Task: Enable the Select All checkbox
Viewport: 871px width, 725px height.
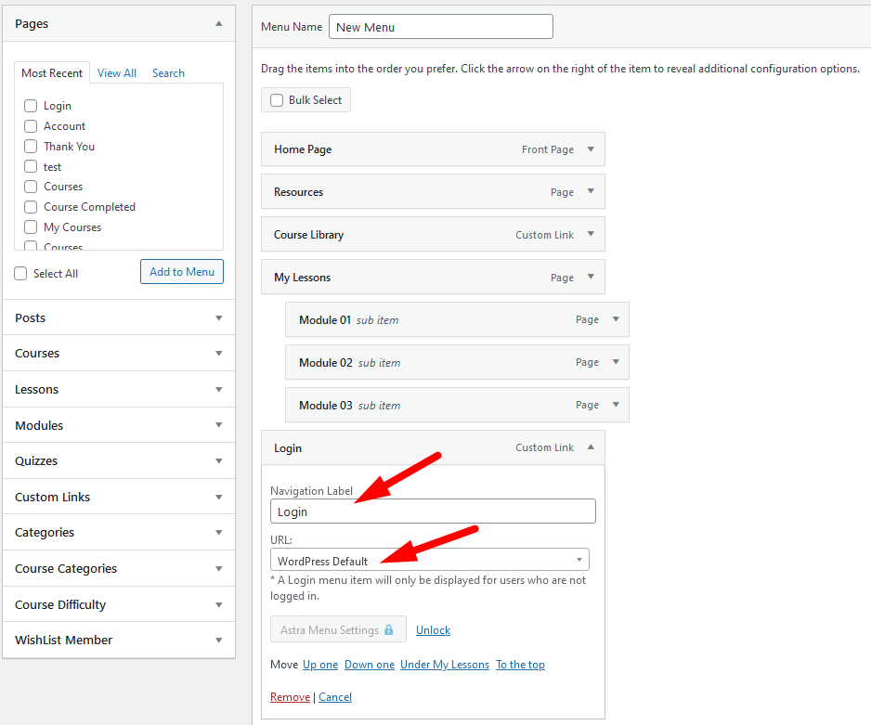Action: (19, 273)
